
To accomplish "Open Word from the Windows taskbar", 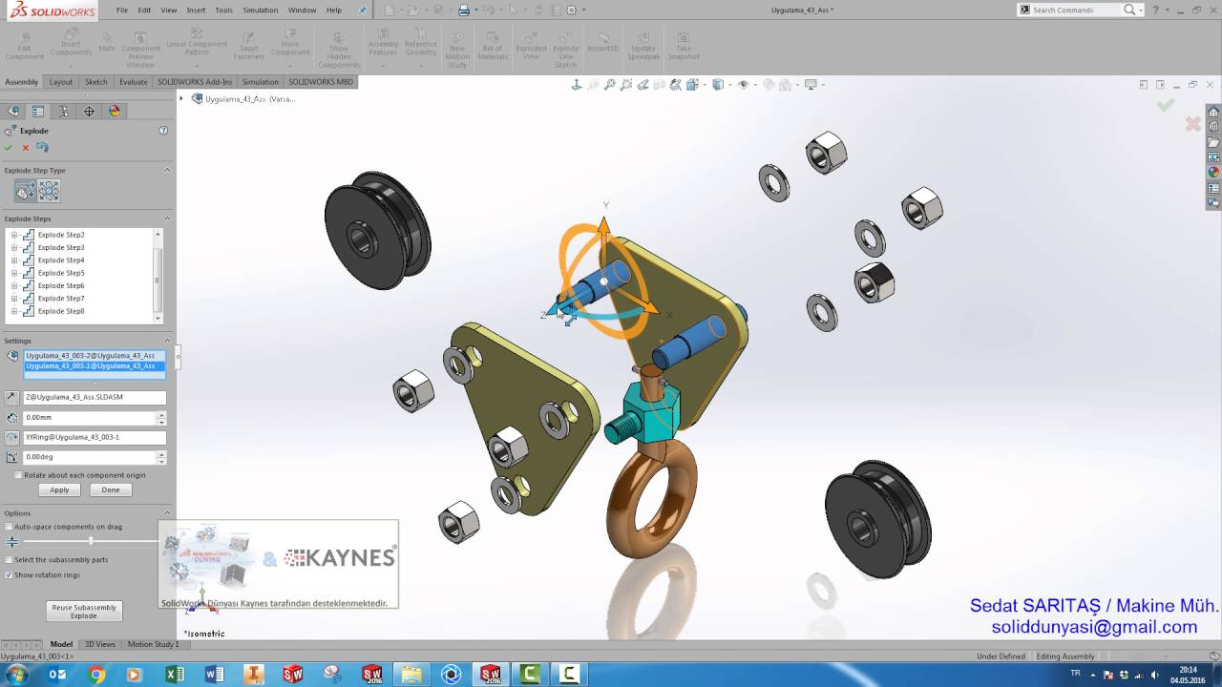I will pos(214,675).
